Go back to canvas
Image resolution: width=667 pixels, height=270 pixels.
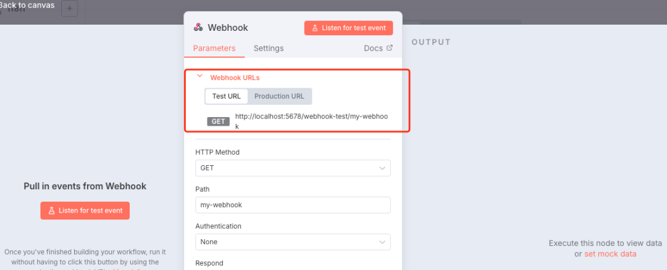pos(27,6)
